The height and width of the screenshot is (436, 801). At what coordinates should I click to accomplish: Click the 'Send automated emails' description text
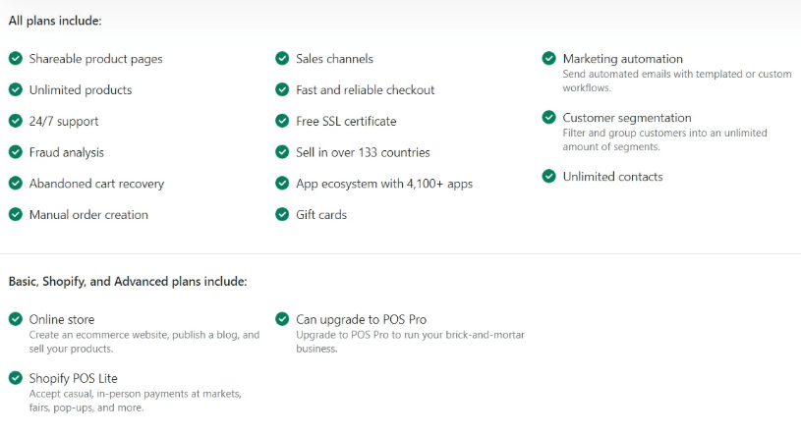(x=677, y=81)
